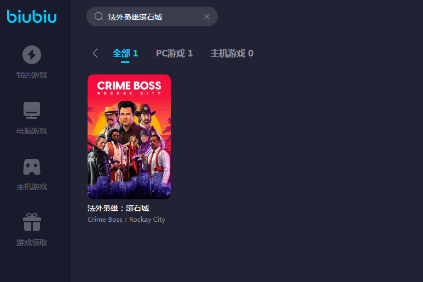Switch to the 全部 1 tab
Viewport: 423px width, 282px height.
[125, 53]
